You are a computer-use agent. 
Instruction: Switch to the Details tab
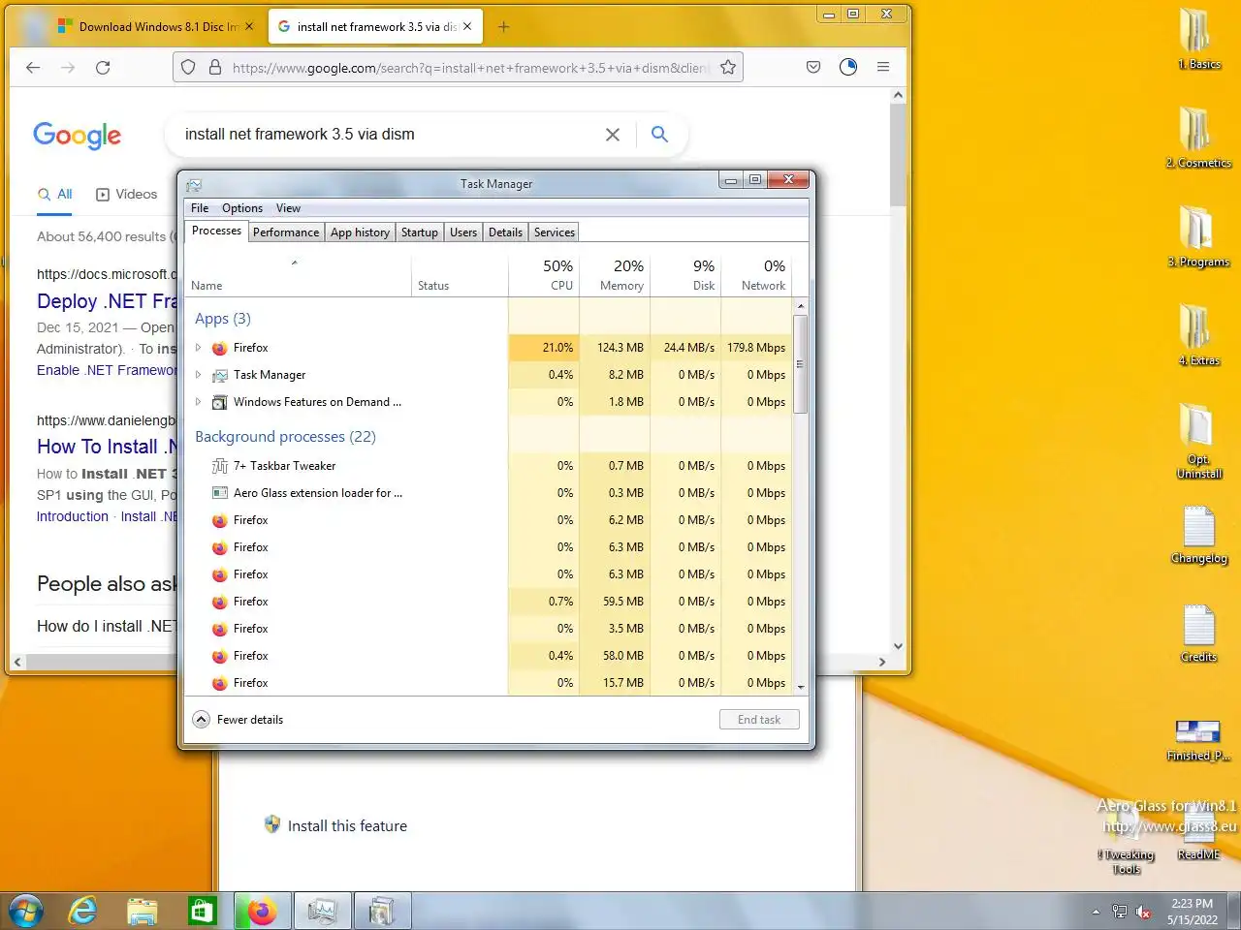coord(505,232)
